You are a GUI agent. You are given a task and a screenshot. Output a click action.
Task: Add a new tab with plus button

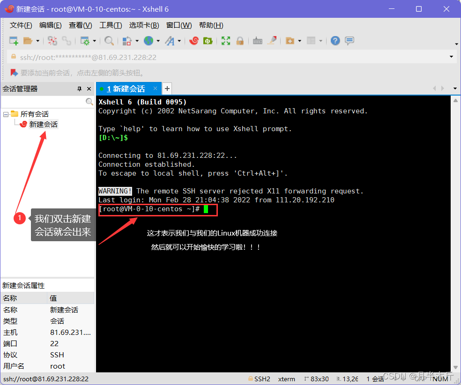pos(167,89)
